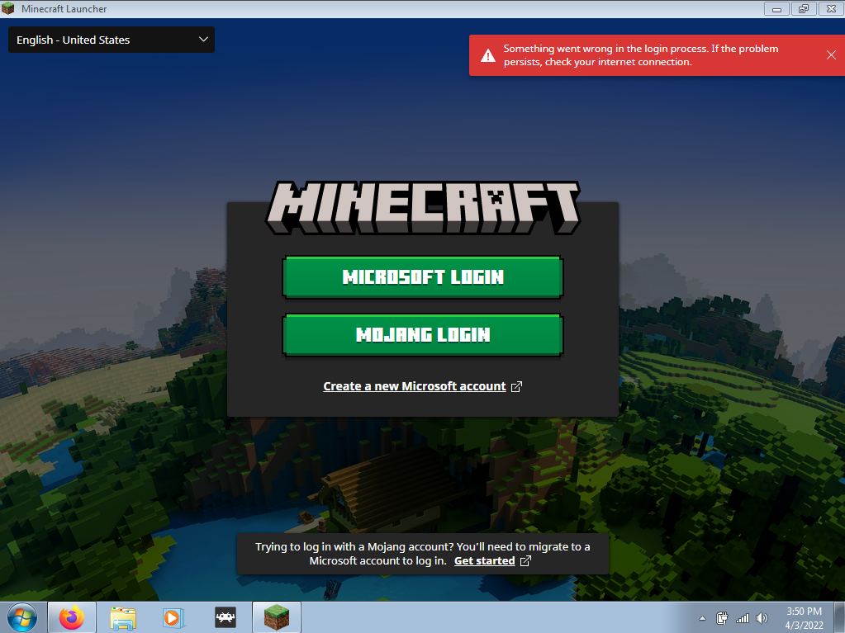Click external link icon beside Create account

tap(516, 386)
